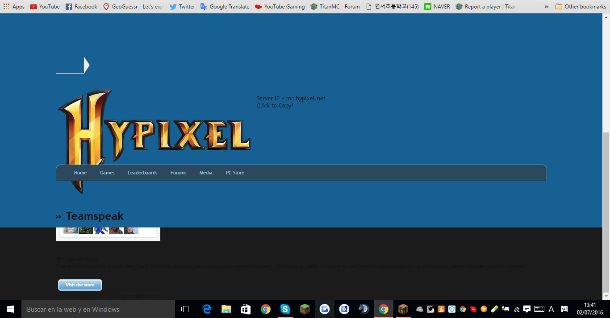Select the active highlighted Chrome taskbar icon
This screenshot has width=610, height=318.
[384, 309]
